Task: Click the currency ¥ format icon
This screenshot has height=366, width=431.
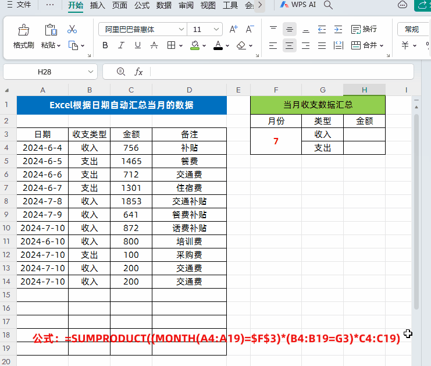Action: (x=405, y=45)
